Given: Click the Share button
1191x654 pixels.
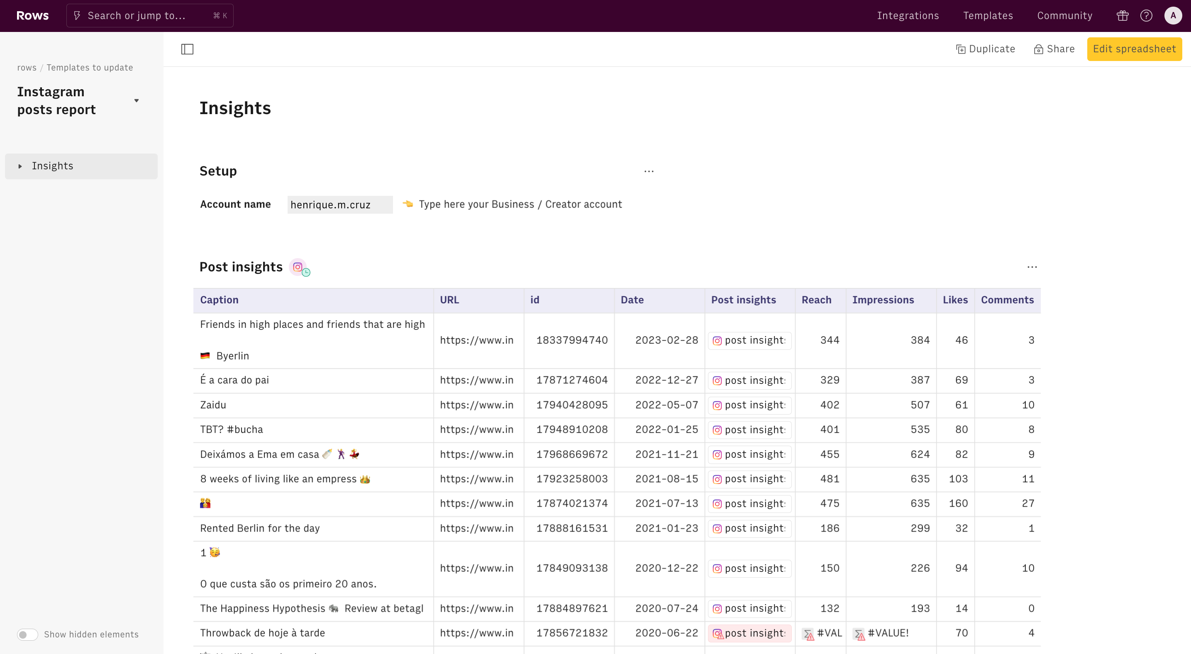Looking at the screenshot, I should coord(1054,49).
